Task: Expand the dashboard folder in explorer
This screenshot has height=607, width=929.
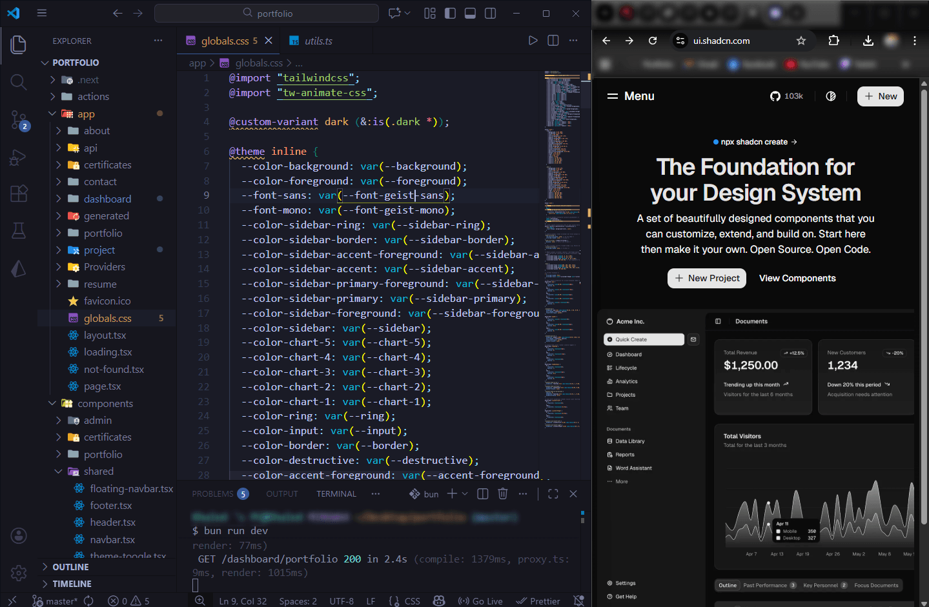Action: [x=107, y=199]
